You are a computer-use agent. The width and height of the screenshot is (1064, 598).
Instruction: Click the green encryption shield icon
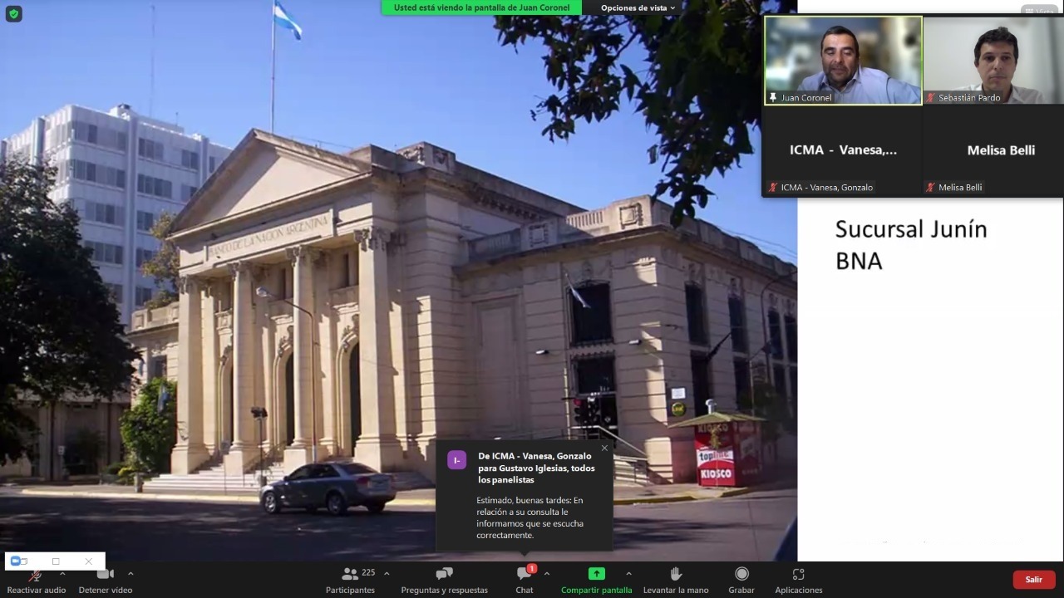coord(13,13)
